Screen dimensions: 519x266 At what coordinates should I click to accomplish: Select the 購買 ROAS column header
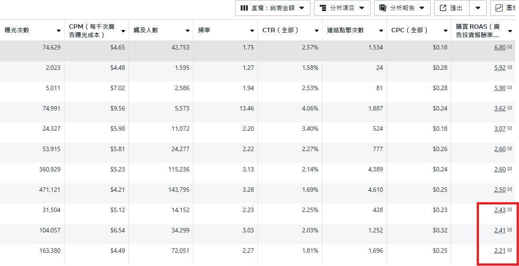[478, 30]
